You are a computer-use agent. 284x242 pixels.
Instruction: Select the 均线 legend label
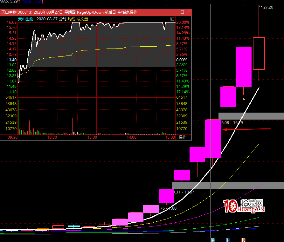coord(72,19)
